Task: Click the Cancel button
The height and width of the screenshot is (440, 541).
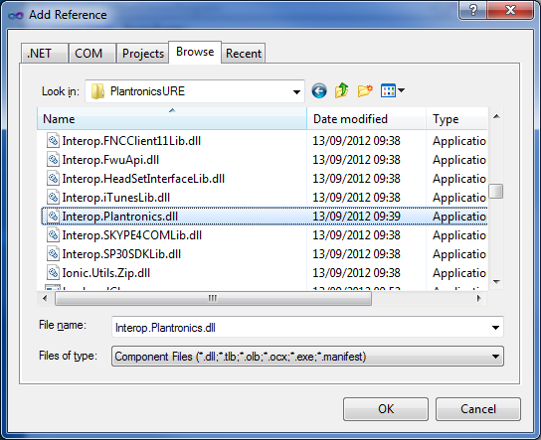Action: click(x=478, y=409)
